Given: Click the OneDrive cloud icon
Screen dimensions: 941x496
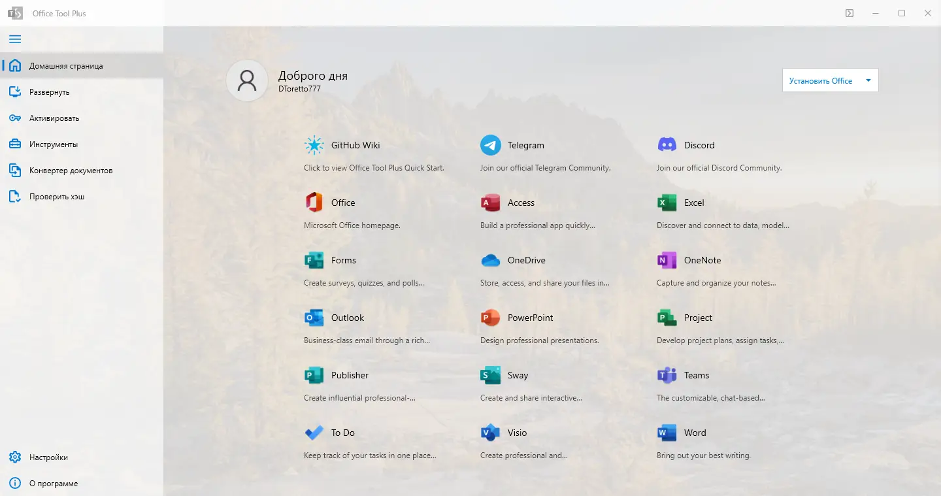Looking at the screenshot, I should pyautogui.click(x=491, y=260).
